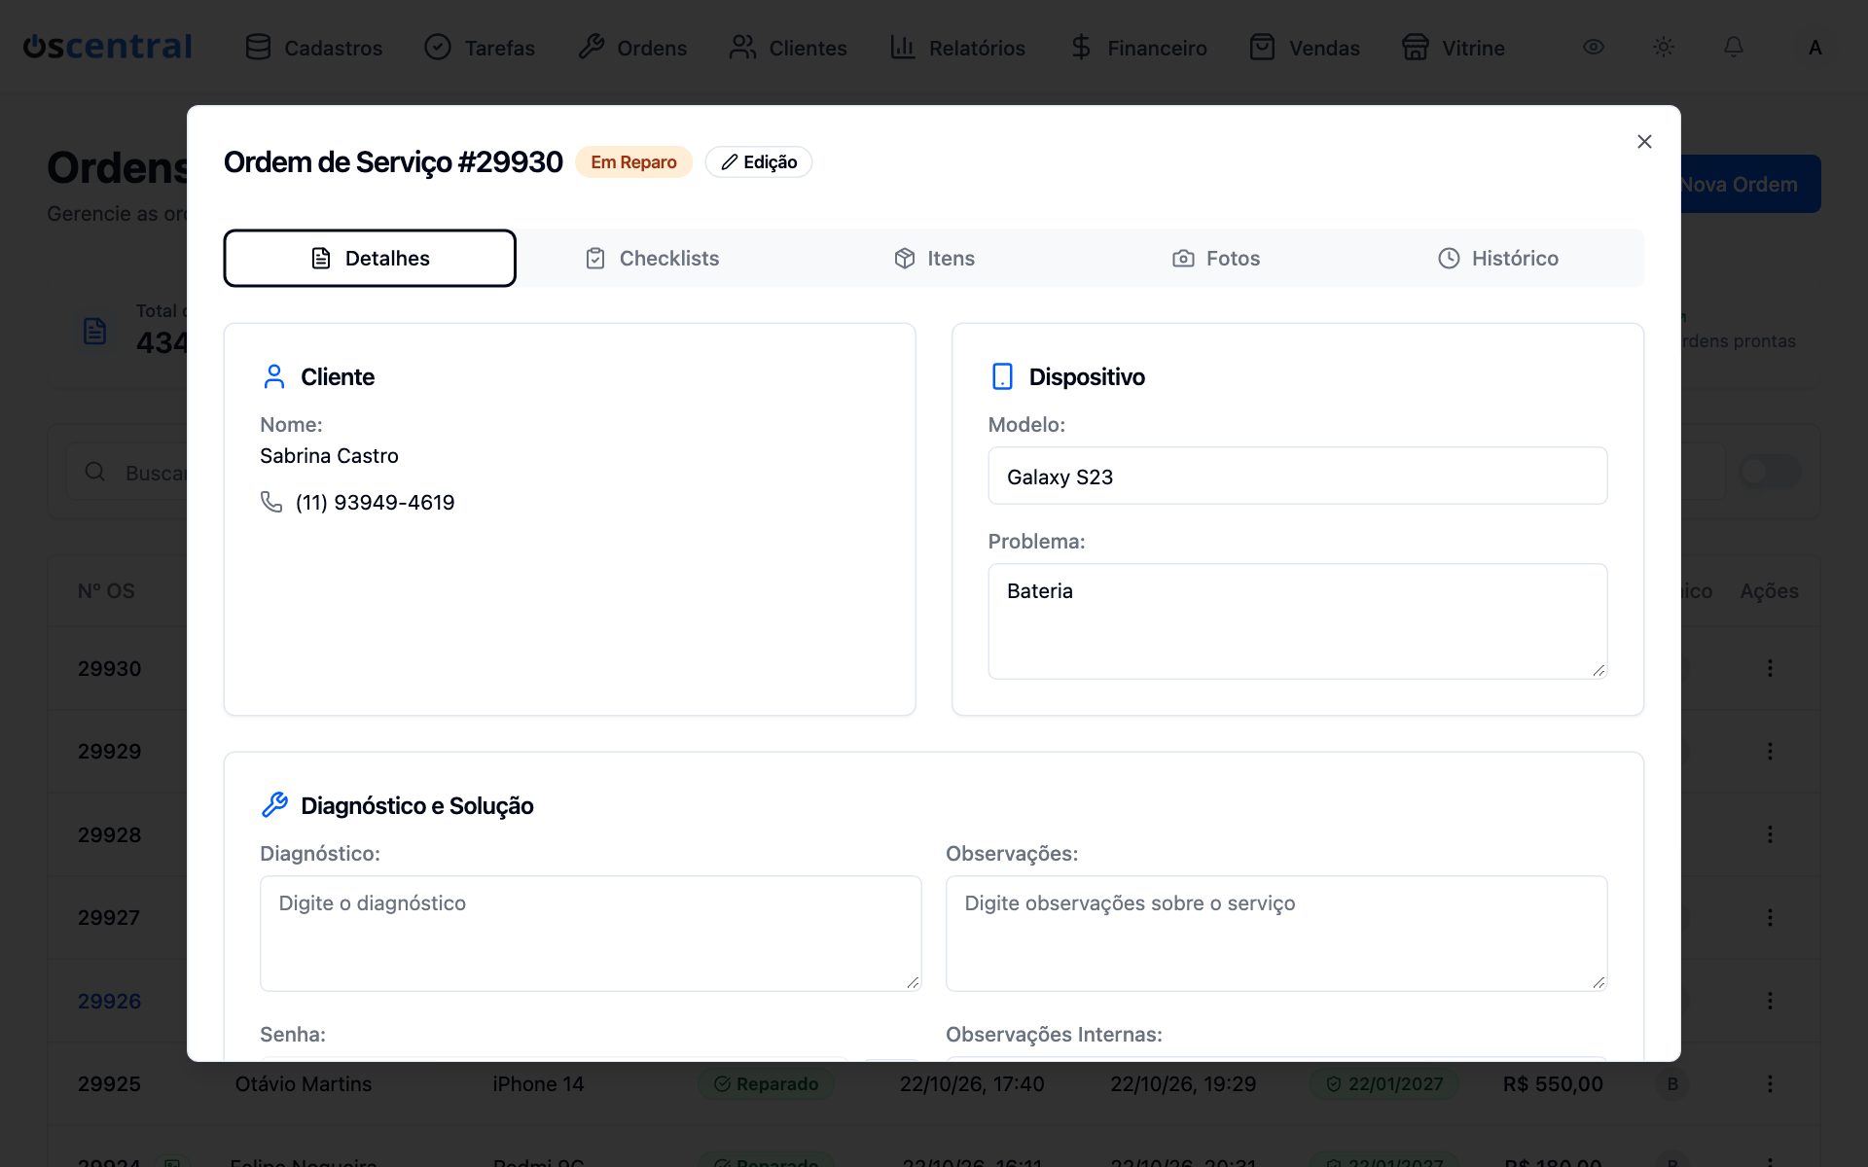
Task: Click the phone icon beside Sabrina's number
Action: [271, 502]
